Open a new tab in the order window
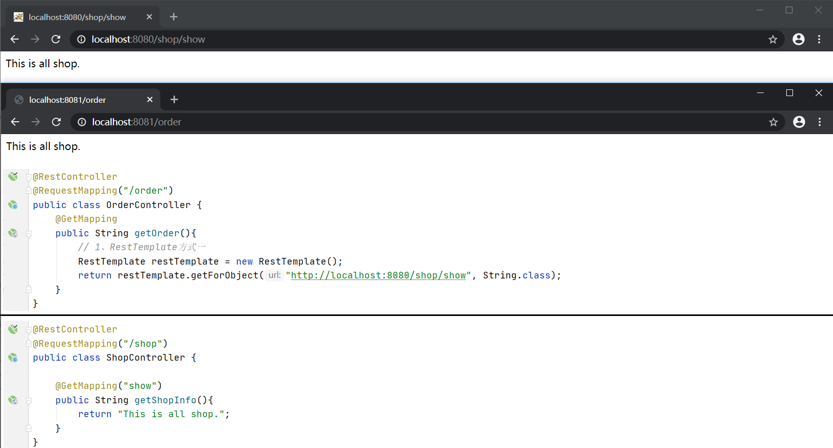This screenshot has width=833, height=448. click(174, 100)
